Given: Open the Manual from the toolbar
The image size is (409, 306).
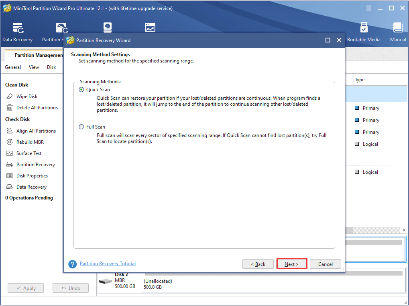Looking at the screenshot, I should coord(398,32).
